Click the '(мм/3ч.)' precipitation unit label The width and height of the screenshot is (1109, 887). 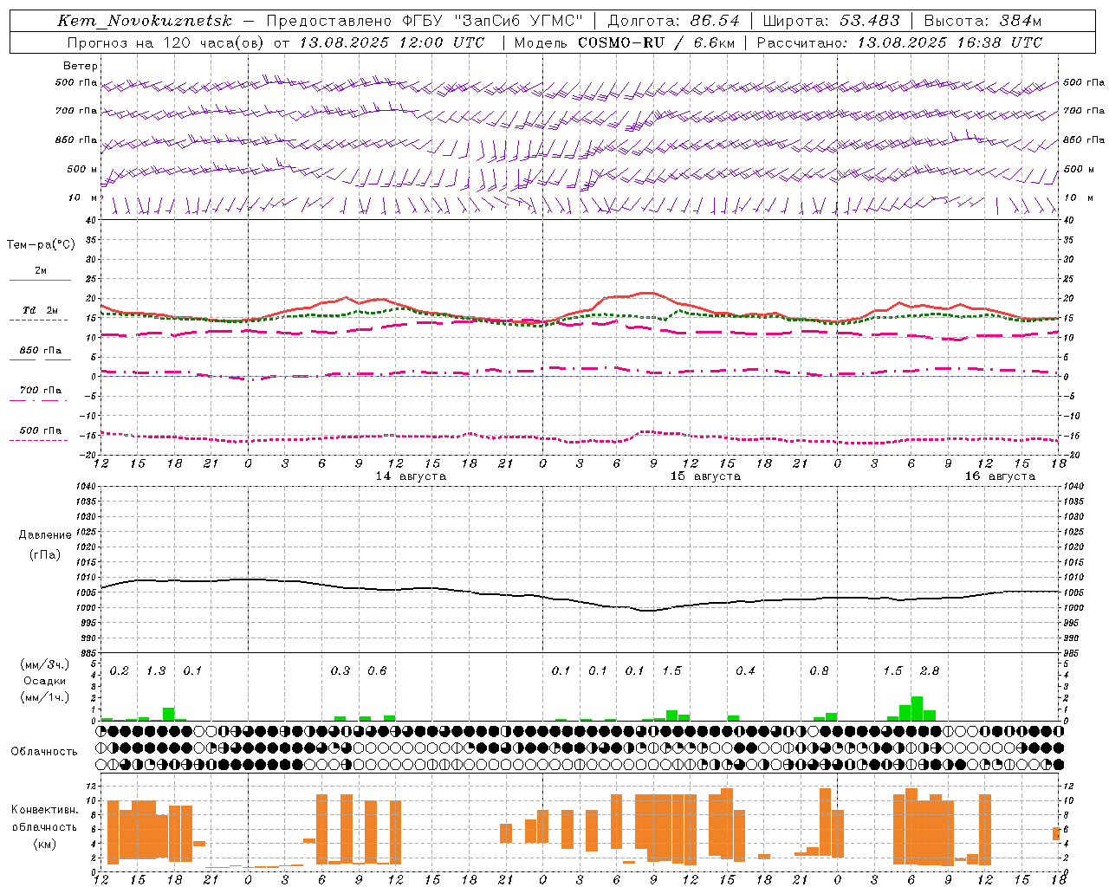tap(44, 664)
